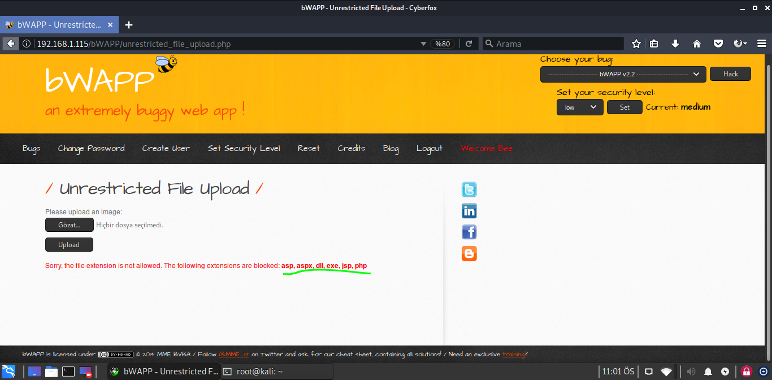The height and width of the screenshot is (380, 772).
Task: Focus the Arama search box
Action: click(553, 44)
